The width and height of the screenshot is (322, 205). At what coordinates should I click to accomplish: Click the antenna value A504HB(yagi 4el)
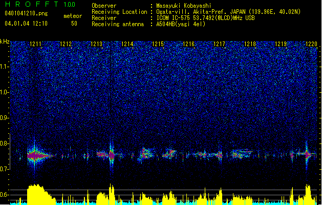[x=181, y=24]
